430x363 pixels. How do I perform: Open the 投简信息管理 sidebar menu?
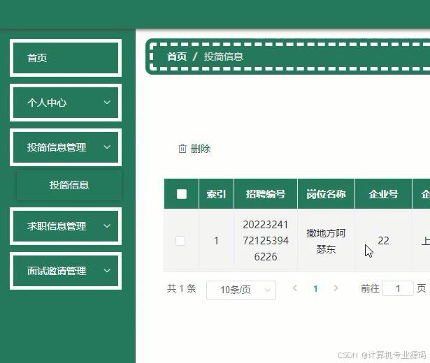coord(66,147)
